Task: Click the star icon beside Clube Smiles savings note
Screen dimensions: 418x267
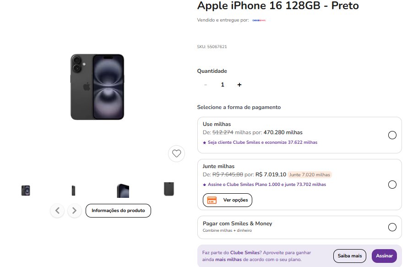Action: tap(205, 143)
